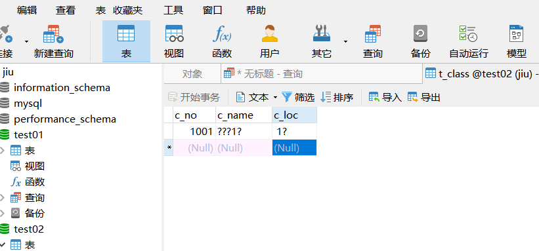This screenshot has height=251, width=539.
Task: Open the 编辑 (Edit) menu
Action: click(x=27, y=10)
